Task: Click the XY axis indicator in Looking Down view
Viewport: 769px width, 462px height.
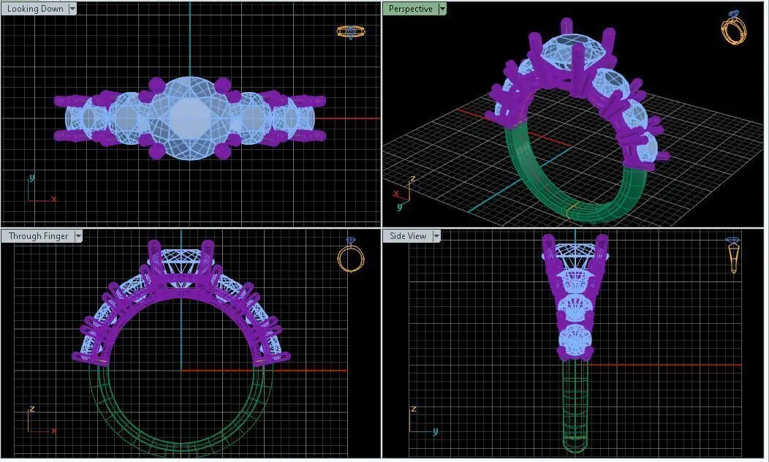Action: 41,189
